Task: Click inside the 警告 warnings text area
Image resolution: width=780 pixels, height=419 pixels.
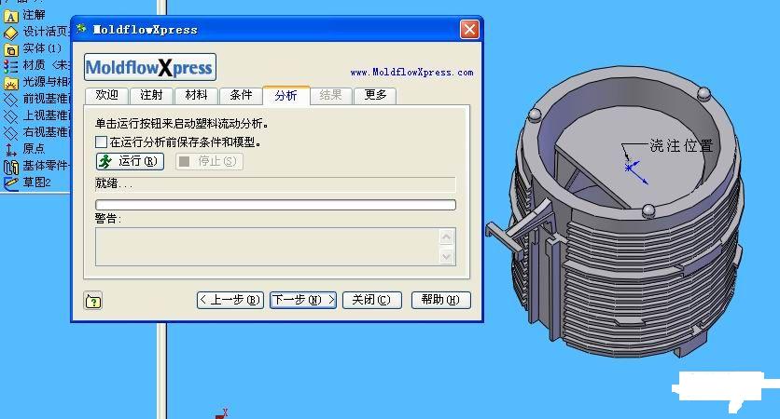Action: [268, 247]
